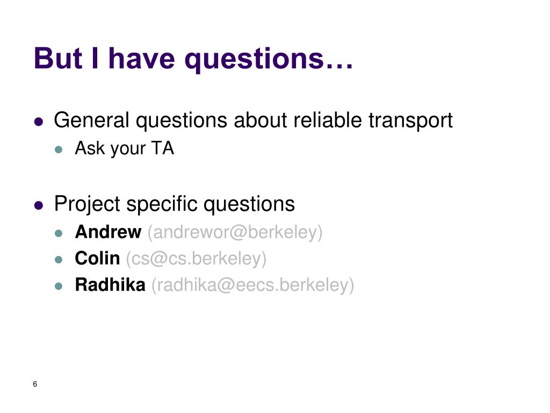Click the word 'transport' in the first bullet

coord(410,122)
